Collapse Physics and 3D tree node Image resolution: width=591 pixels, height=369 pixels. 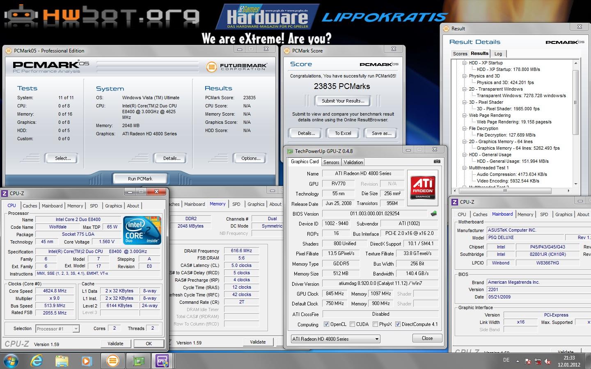tap(465, 76)
